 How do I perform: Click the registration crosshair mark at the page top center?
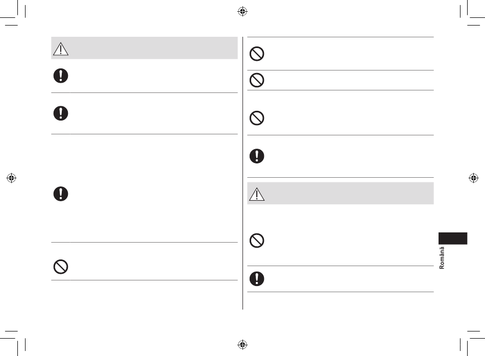[x=243, y=11]
